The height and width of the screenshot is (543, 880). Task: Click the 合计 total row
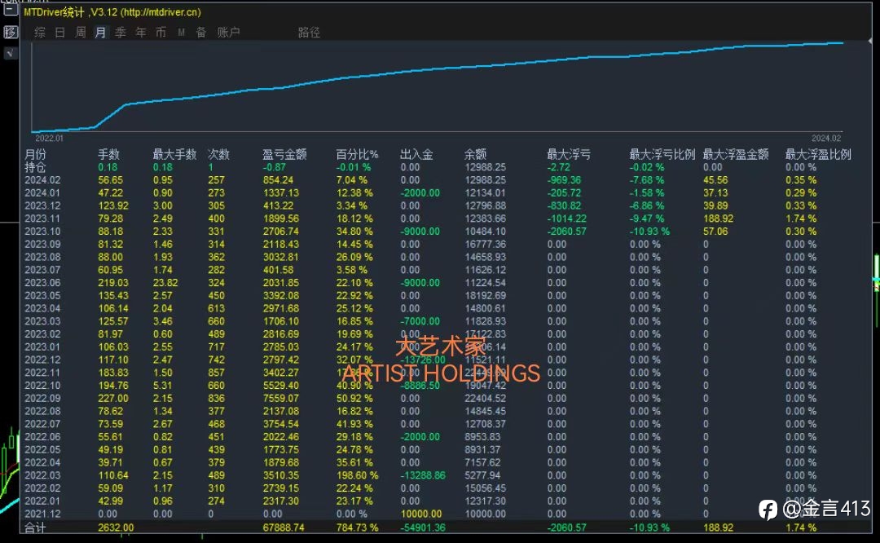pyautogui.click(x=438, y=528)
